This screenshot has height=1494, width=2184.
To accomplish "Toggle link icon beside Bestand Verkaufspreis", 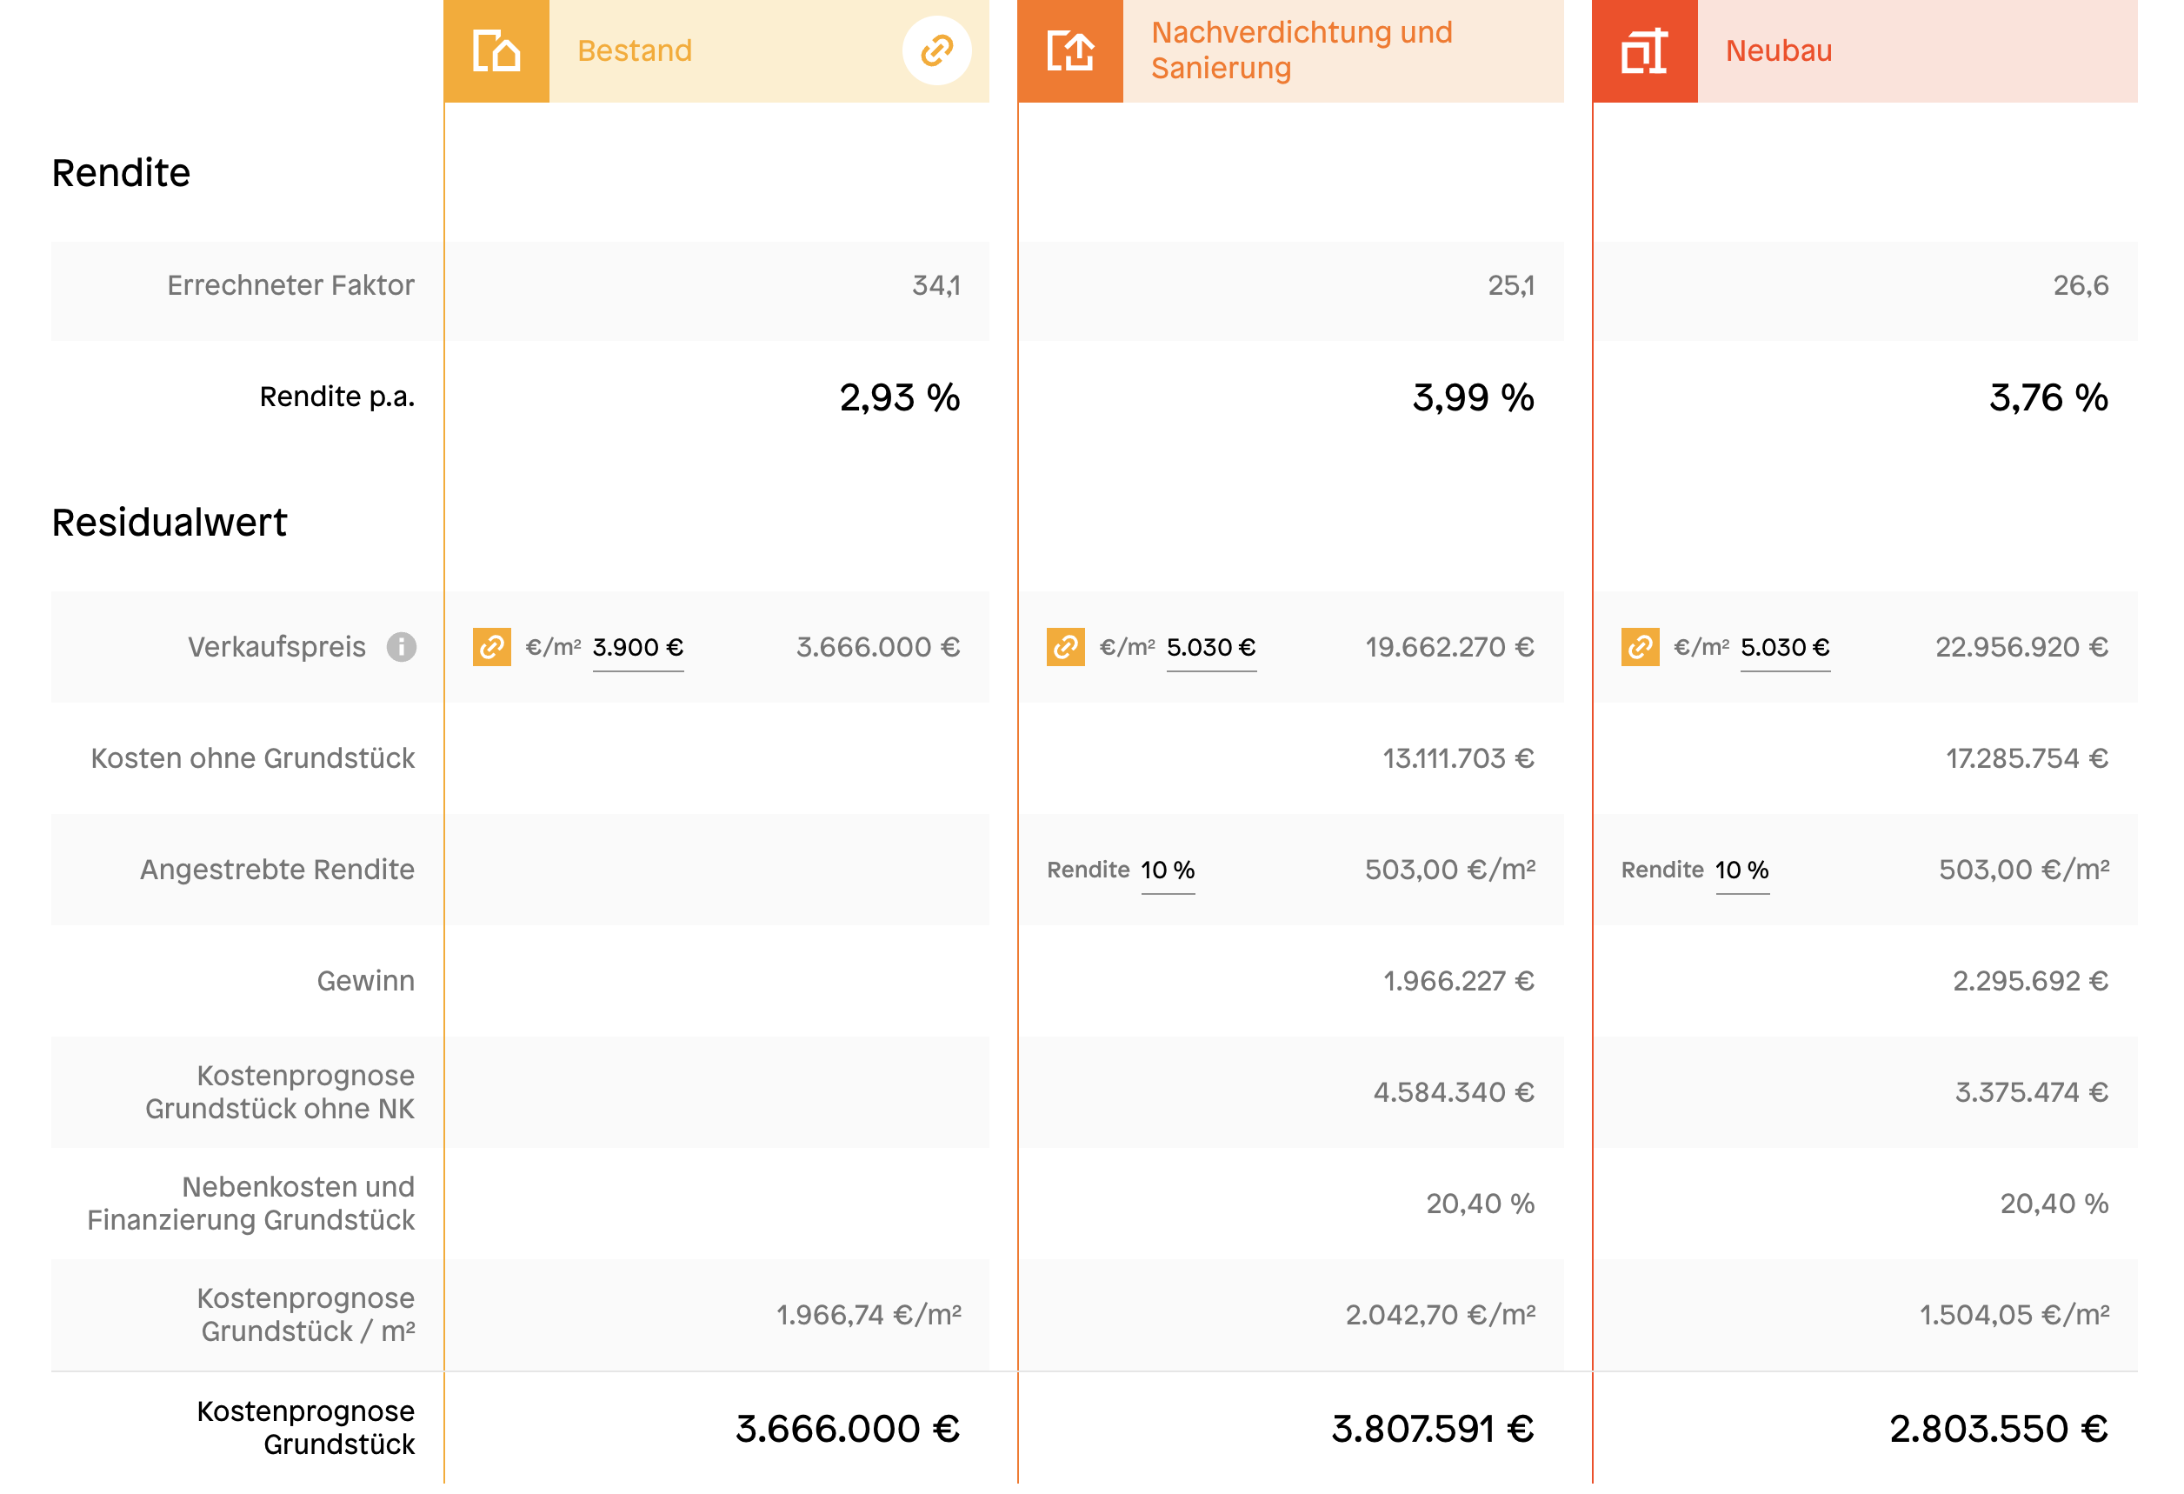I will tap(491, 647).
